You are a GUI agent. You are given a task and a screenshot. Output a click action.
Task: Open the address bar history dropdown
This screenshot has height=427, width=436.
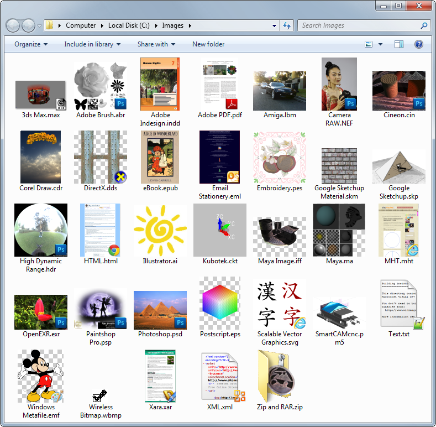(274, 26)
